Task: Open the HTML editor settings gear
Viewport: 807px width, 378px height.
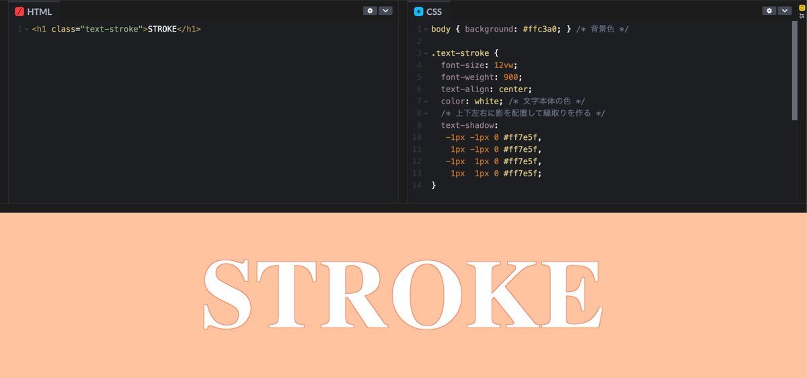Action: click(x=370, y=11)
